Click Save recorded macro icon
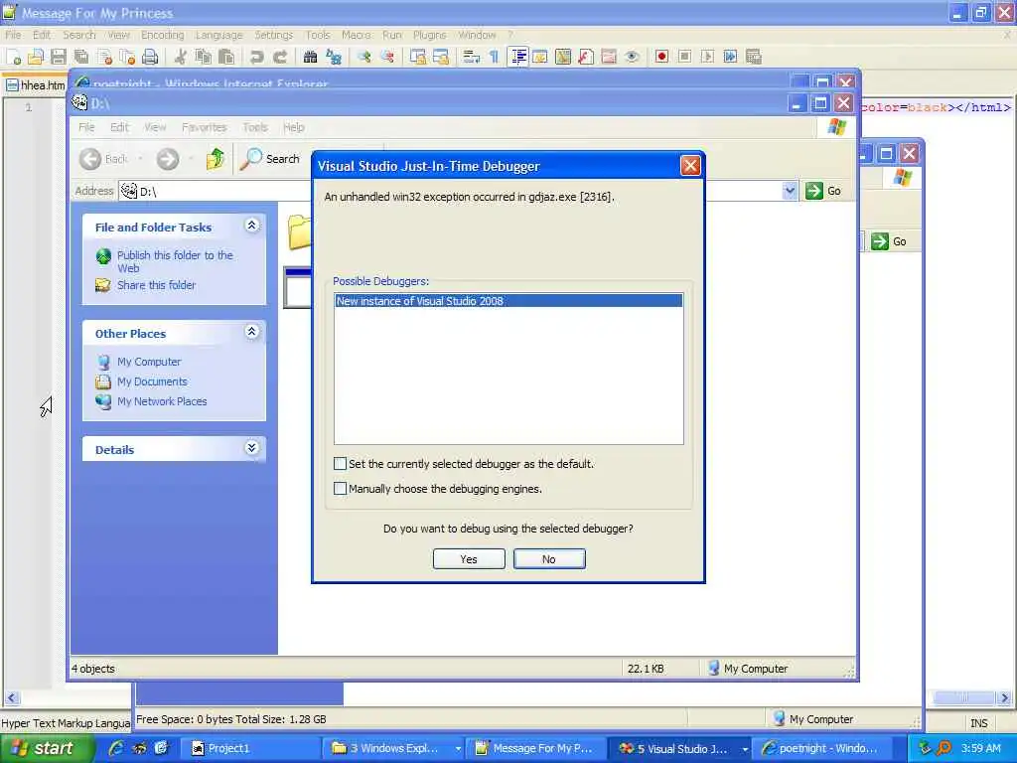 753,57
